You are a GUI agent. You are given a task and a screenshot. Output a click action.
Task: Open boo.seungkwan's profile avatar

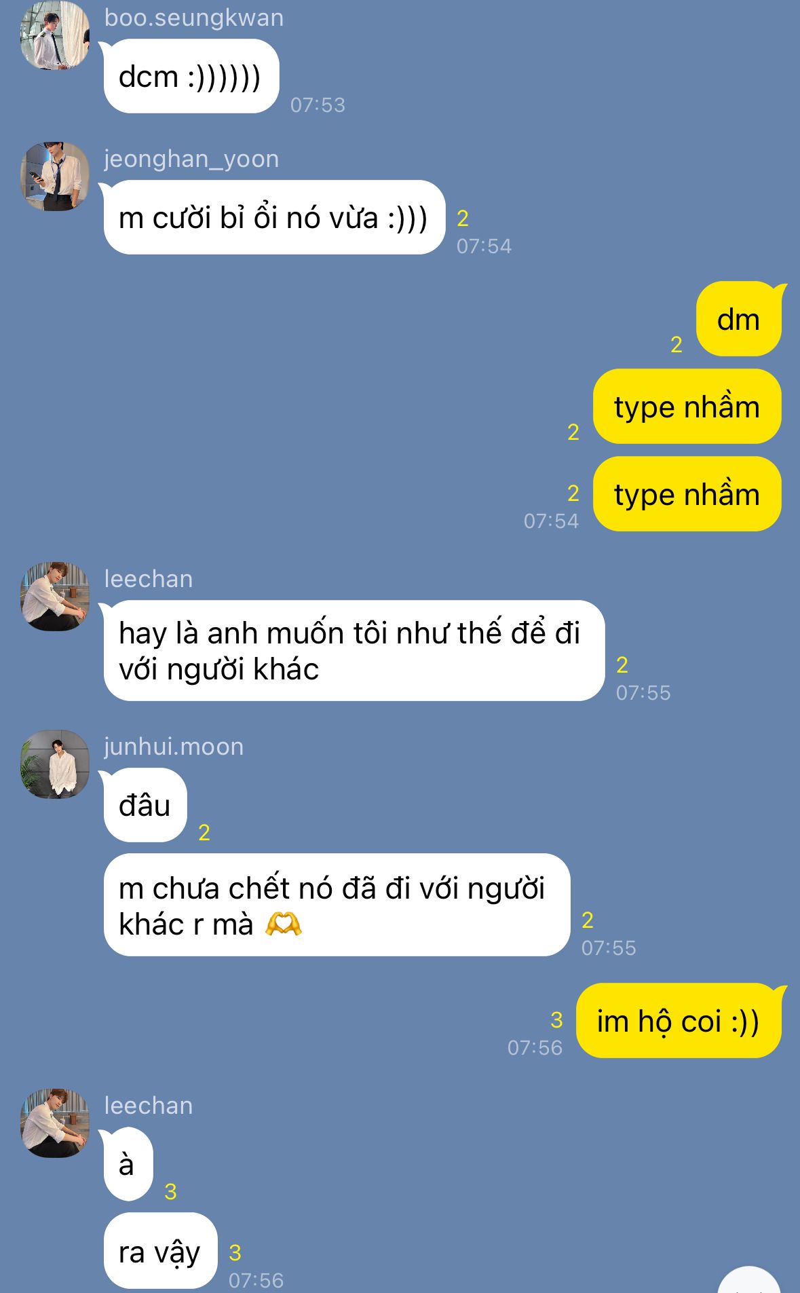click(x=55, y=35)
